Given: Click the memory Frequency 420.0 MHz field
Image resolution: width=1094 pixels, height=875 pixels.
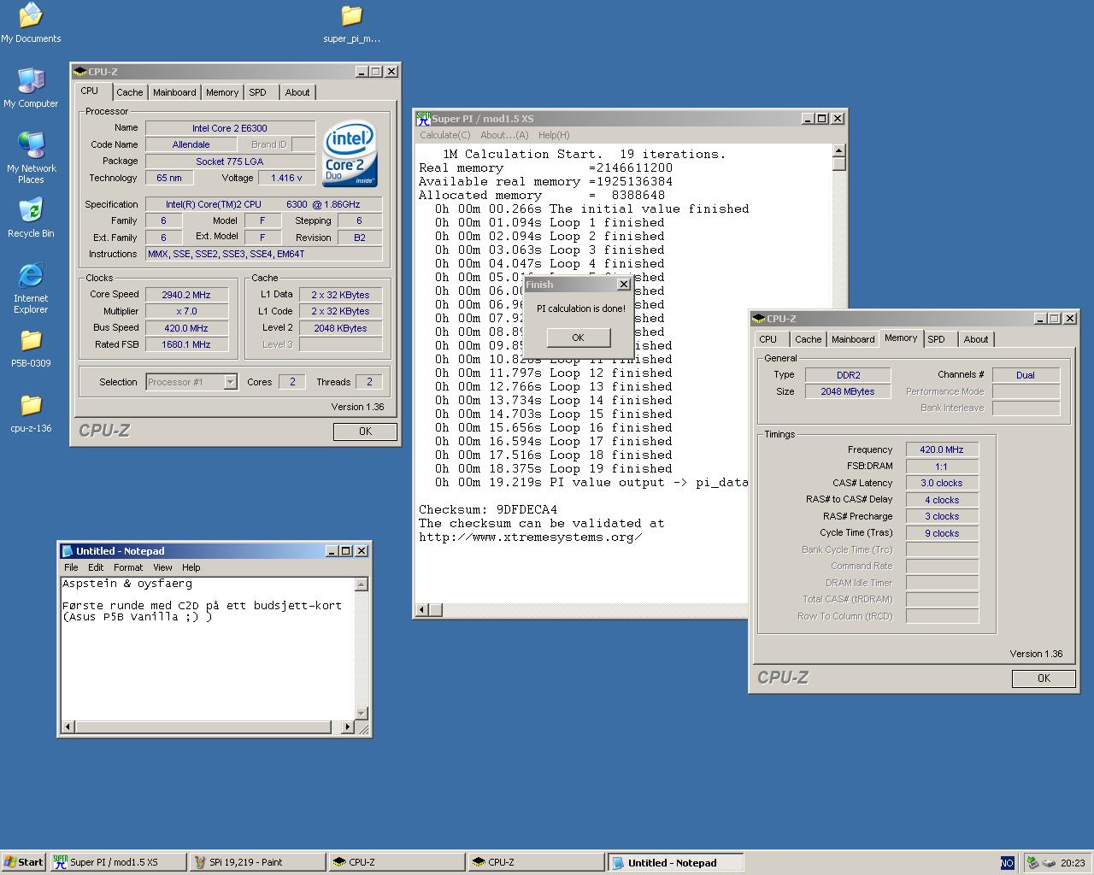Looking at the screenshot, I should point(942,449).
